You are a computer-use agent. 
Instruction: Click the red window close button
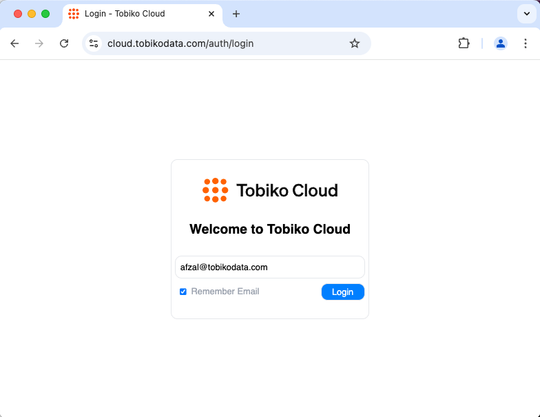point(18,14)
